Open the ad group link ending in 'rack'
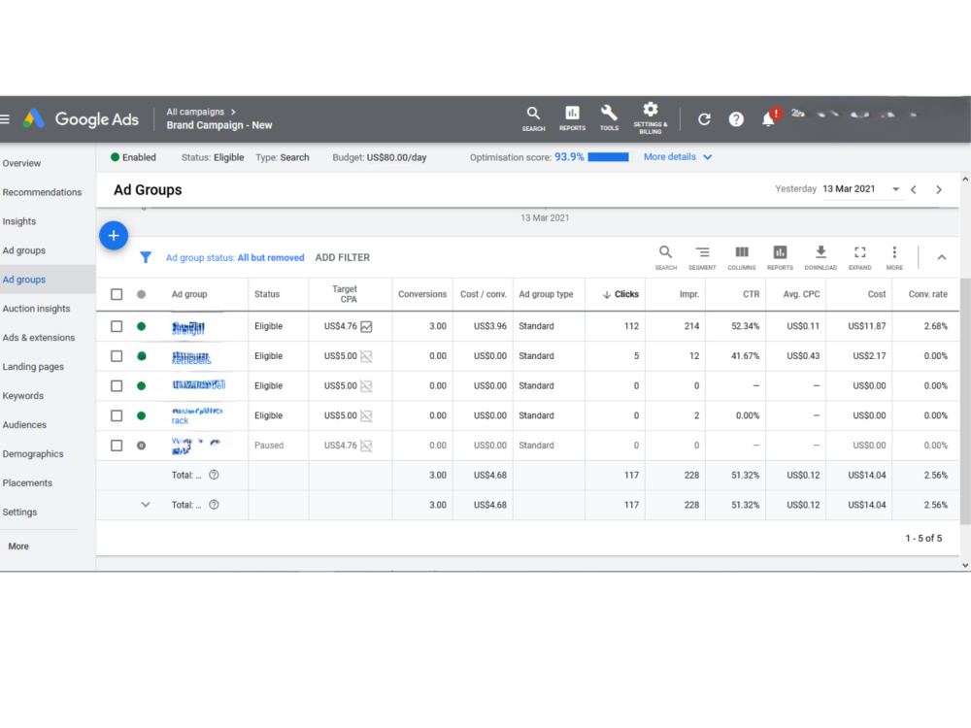 pos(197,415)
